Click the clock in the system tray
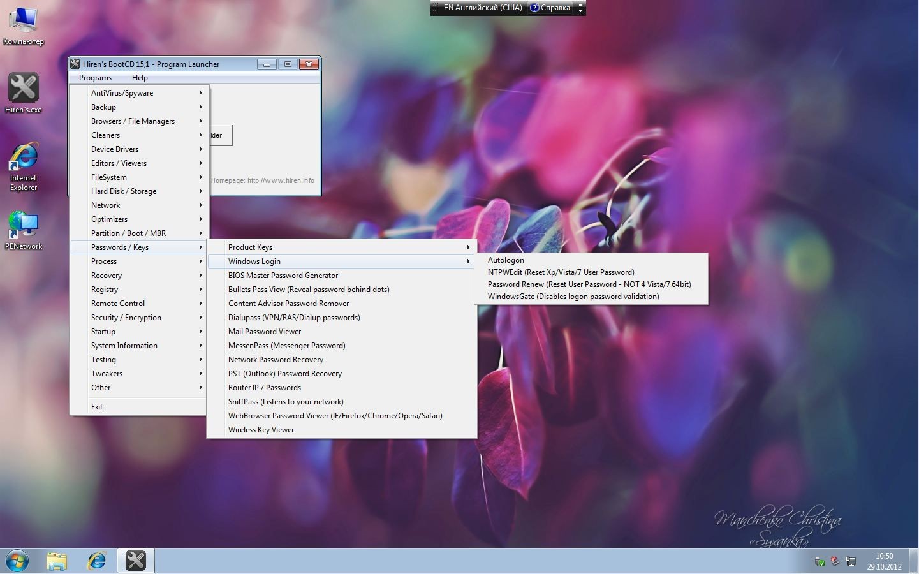Viewport: 919px width, 574px height. coord(884,561)
